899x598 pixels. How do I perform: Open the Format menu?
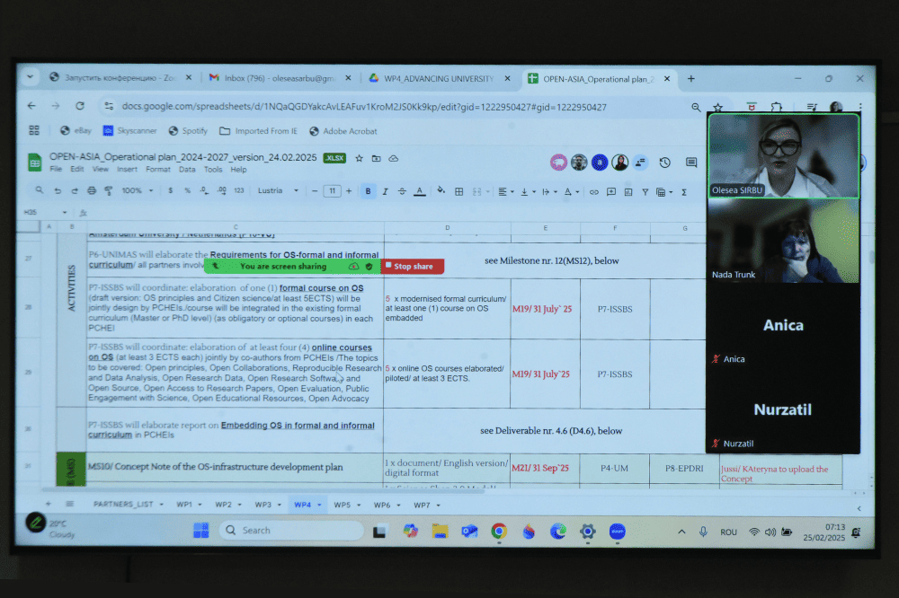(x=157, y=170)
